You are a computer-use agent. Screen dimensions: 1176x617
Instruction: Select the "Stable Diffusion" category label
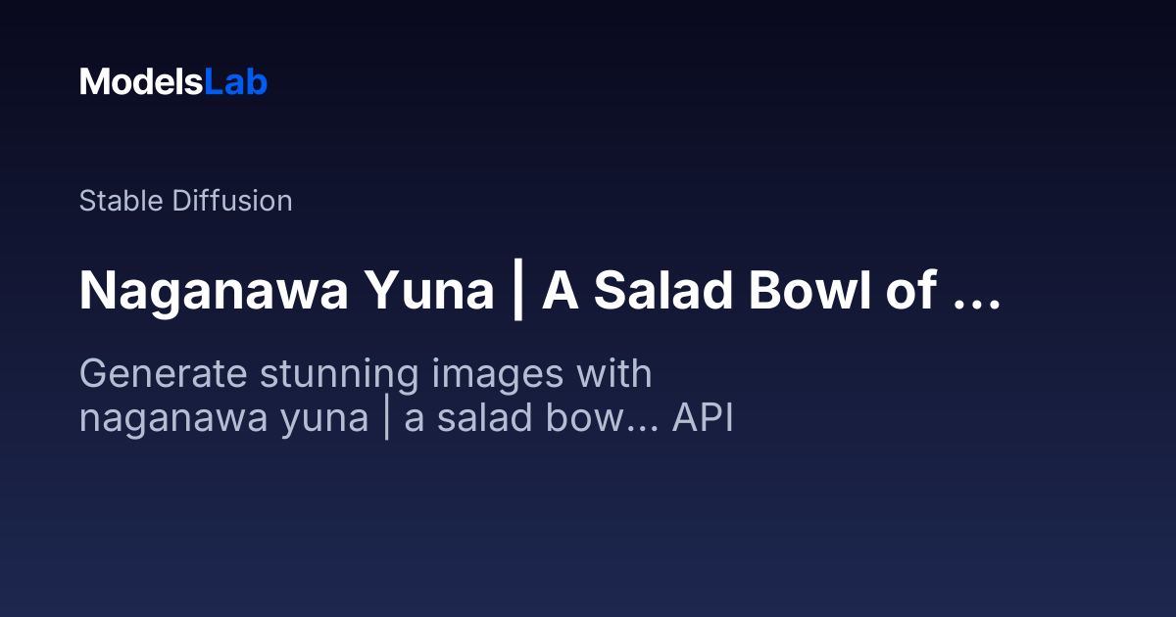[185, 201]
